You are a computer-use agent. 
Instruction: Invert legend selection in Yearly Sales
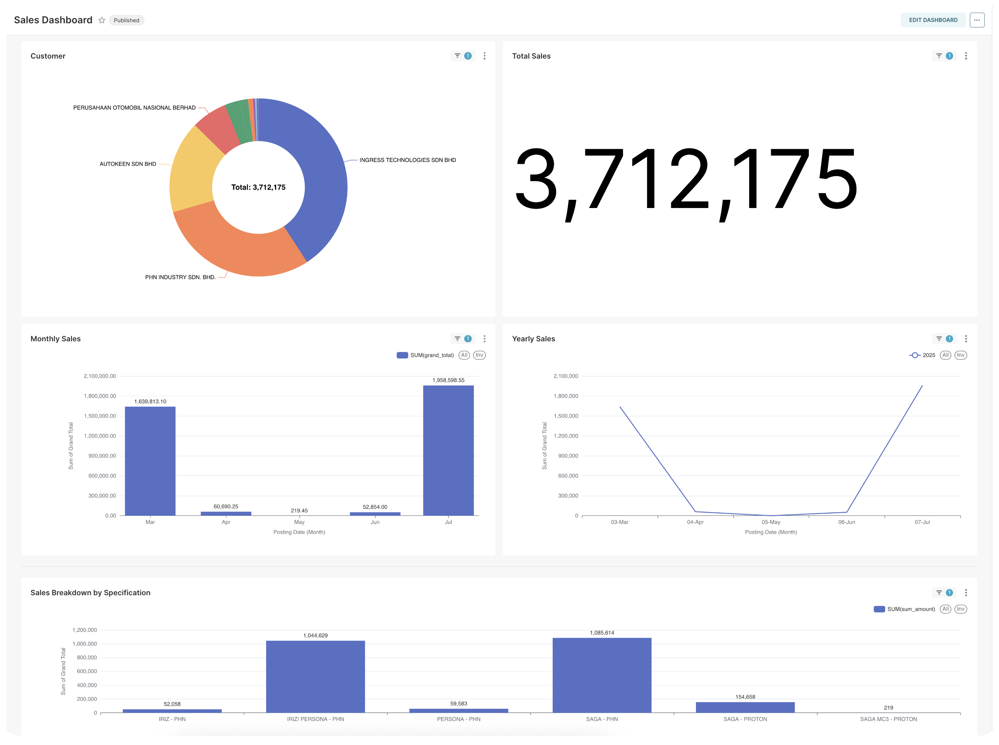(x=961, y=355)
